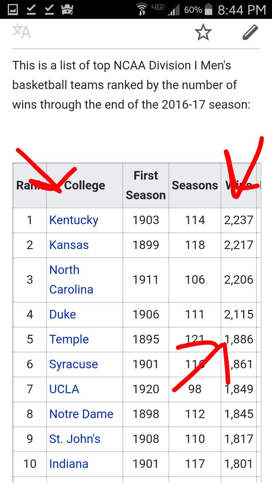Open the Notre Dame link
The width and height of the screenshot is (272, 483).
coord(81,414)
